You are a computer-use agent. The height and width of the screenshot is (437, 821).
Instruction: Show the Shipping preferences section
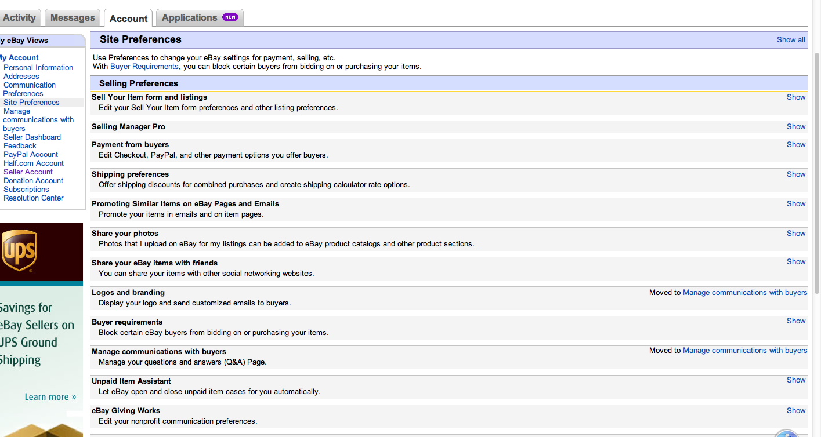pyautogui.click(x=796, y=174)
